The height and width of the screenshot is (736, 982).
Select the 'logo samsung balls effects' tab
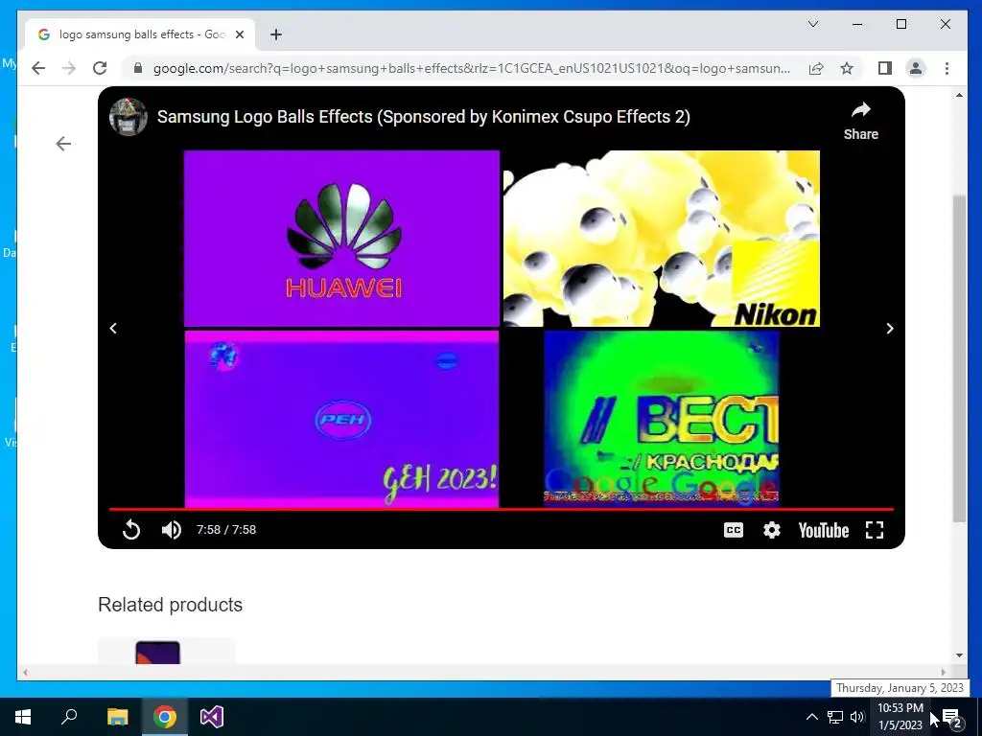coord(140,34)
